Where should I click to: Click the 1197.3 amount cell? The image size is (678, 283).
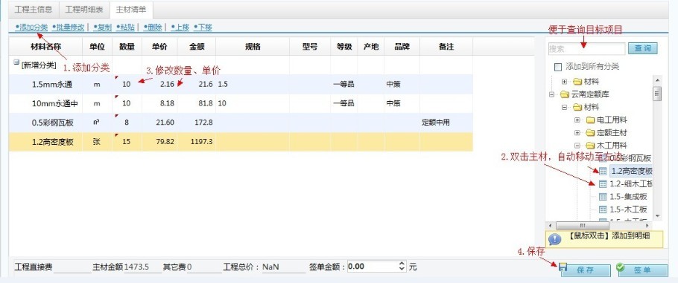point(197,141)
